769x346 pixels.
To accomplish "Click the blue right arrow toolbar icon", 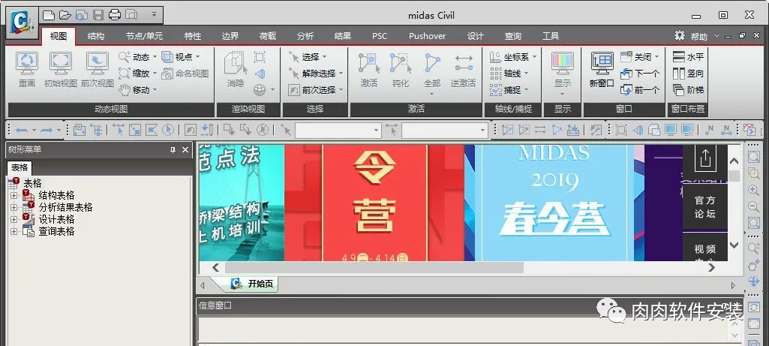I will tap(46, 130).
